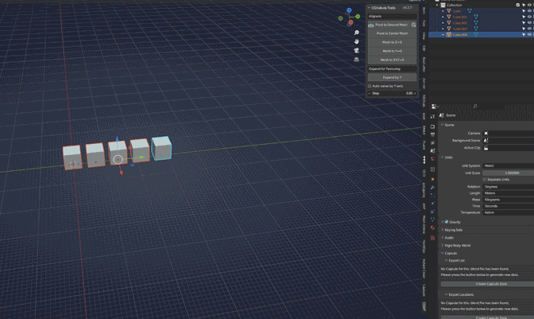This screenshot has height=319, width=534.
Task: Hide Cube.001 with its eye icon
Action: point(529,17)
